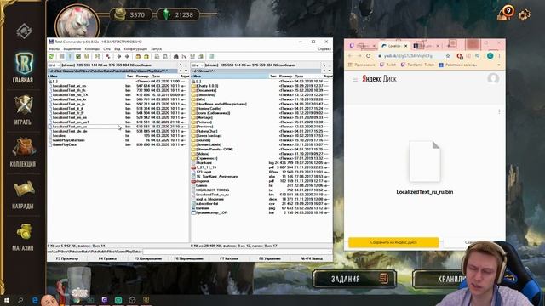Open right panel directory history dropdown

click(330, 71)
